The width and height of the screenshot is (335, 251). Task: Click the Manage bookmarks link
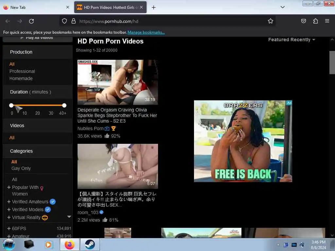click(x=146, y=32)
